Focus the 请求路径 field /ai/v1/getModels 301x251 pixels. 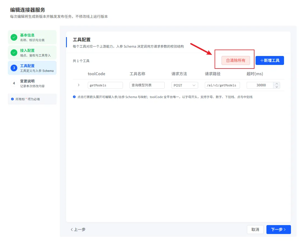point(222,85)
